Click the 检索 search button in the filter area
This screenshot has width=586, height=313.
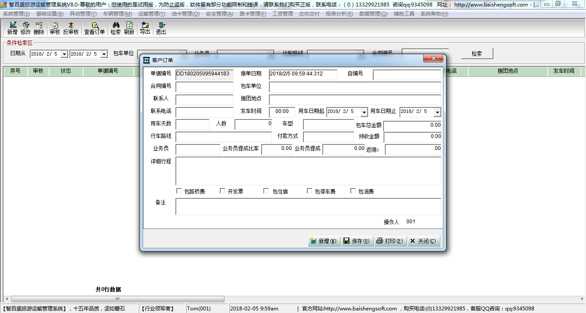tap(477, 53)
